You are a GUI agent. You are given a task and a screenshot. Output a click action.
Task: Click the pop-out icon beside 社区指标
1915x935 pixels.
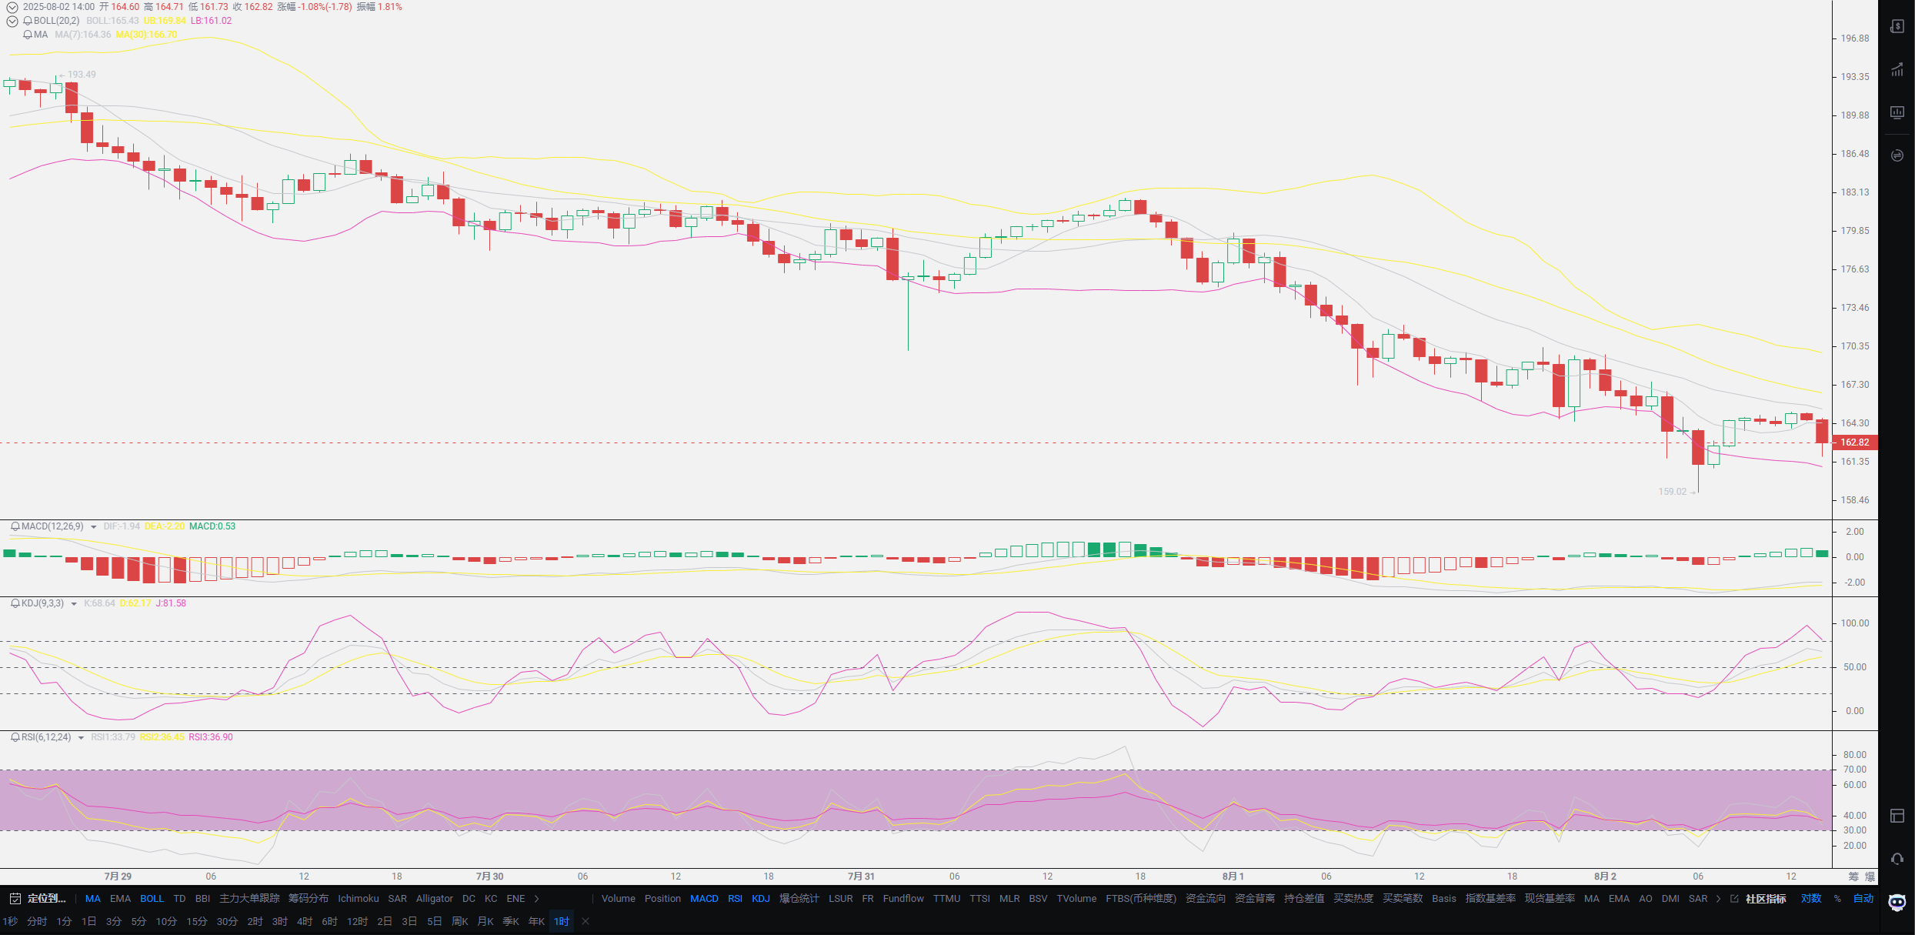tap(1734, 899)
